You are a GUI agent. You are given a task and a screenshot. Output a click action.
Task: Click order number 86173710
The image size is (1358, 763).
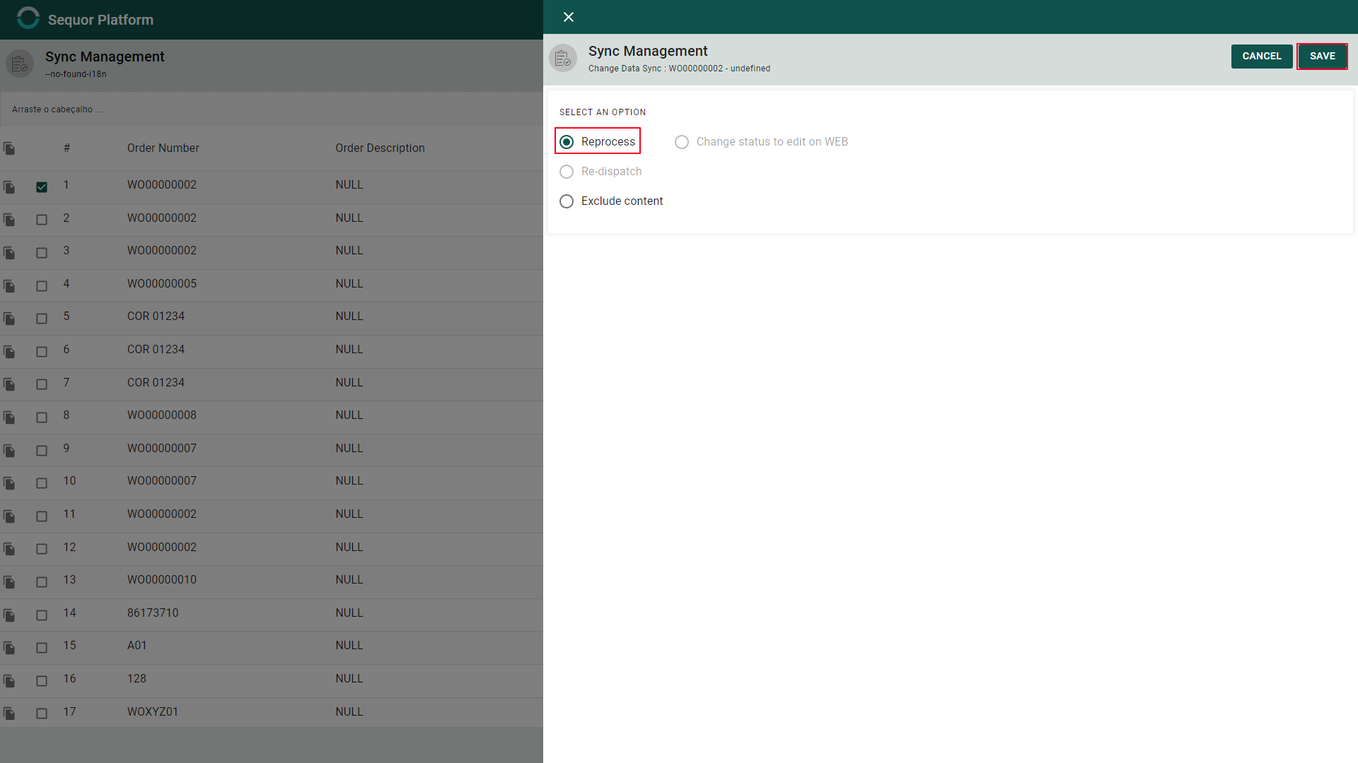[153, 613]
